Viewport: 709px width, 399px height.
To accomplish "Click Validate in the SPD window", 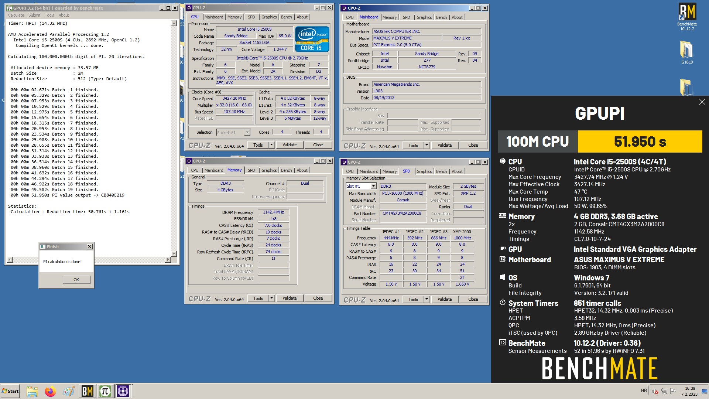I will 445,300.
